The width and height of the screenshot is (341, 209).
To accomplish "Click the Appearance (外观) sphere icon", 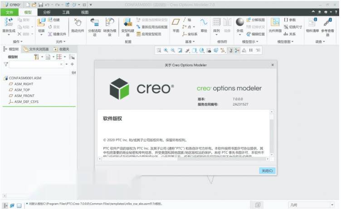I will click(240, 22).
